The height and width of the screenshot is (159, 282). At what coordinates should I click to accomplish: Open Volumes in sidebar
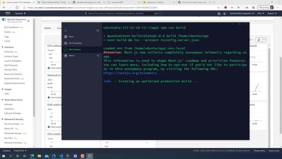click(8, 104)
